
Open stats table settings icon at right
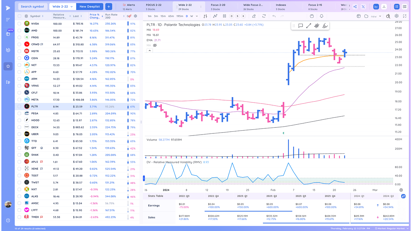coord(403,196)
